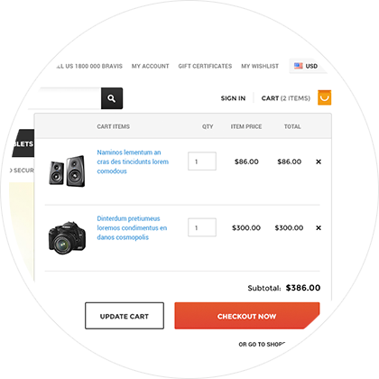The width and height of the screenshot is (379, 379).
Task: Focus the quantity field for speakers
Action: pyautogui.click(x=202, y=162)
